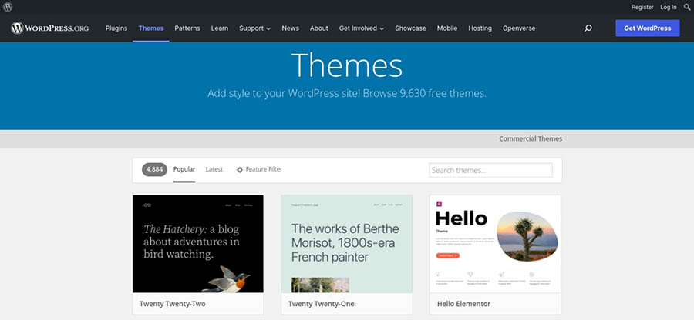Click the Get WordPress button
The image size is (694, 320).
(x=648, y=28)
